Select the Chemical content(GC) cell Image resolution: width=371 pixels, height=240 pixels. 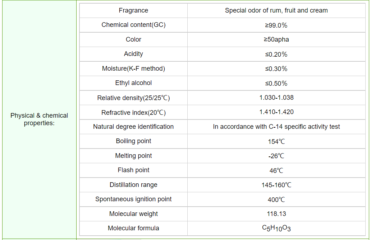coord(133,25)
